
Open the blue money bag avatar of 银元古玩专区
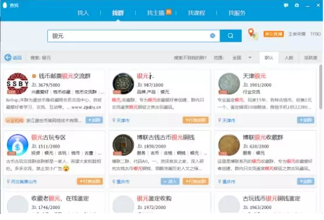pyautogui.click(x=17, y=145)
